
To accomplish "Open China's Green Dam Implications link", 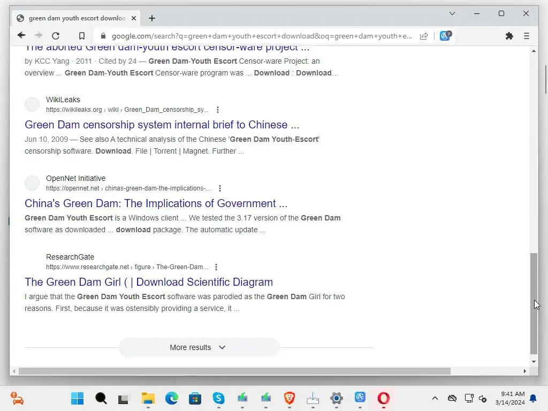I will 156,203.
